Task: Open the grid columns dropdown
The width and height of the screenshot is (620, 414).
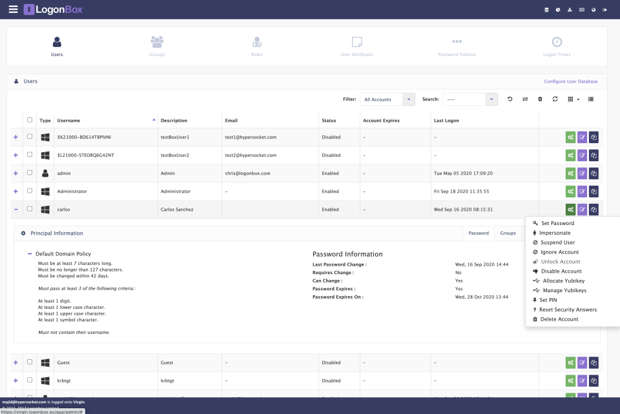Action: 573,99
